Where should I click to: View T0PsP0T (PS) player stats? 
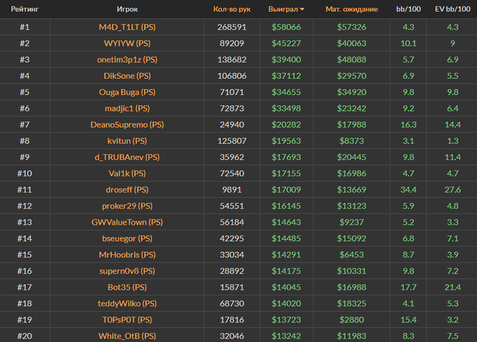point(127,320)
